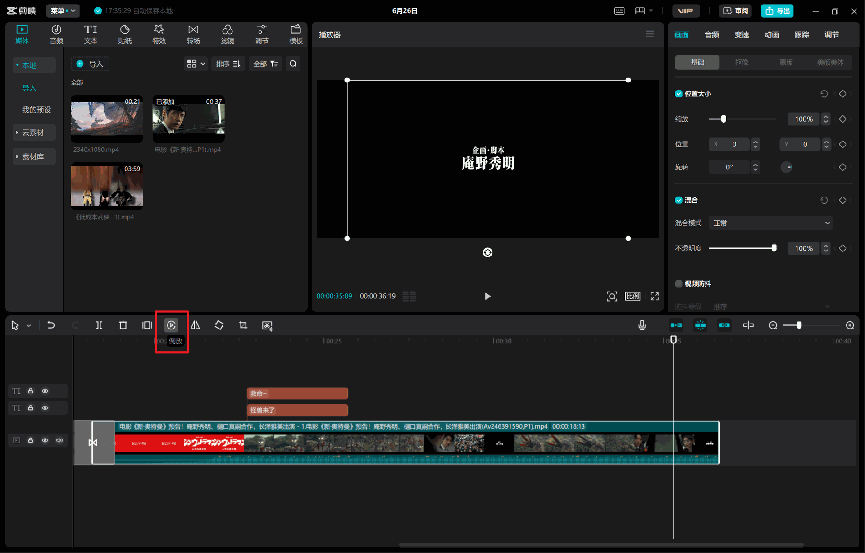Click the 倒放 reverse playback icon
The width and height of the screenshot is (865, 553).
(171, 325)
